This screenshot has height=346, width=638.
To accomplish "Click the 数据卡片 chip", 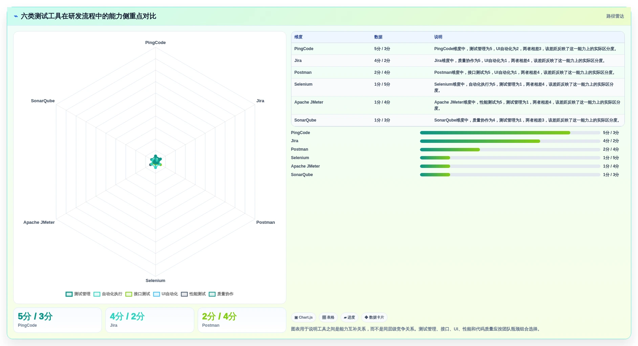I will [x=374, y=318].
